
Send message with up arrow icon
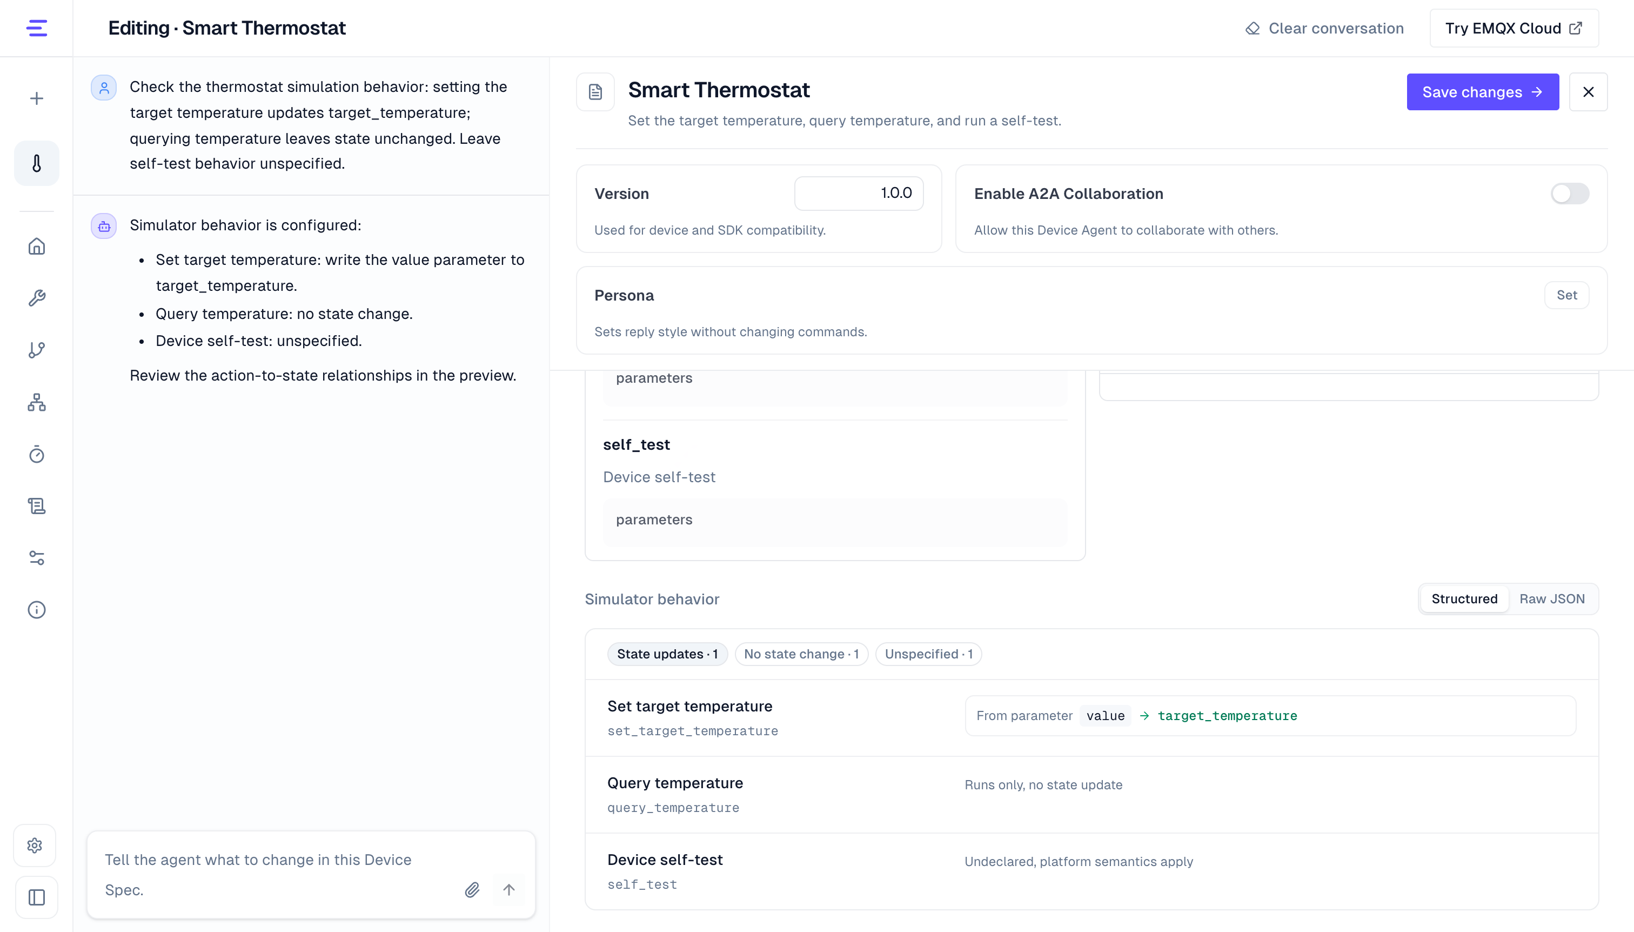coord(508,890)
